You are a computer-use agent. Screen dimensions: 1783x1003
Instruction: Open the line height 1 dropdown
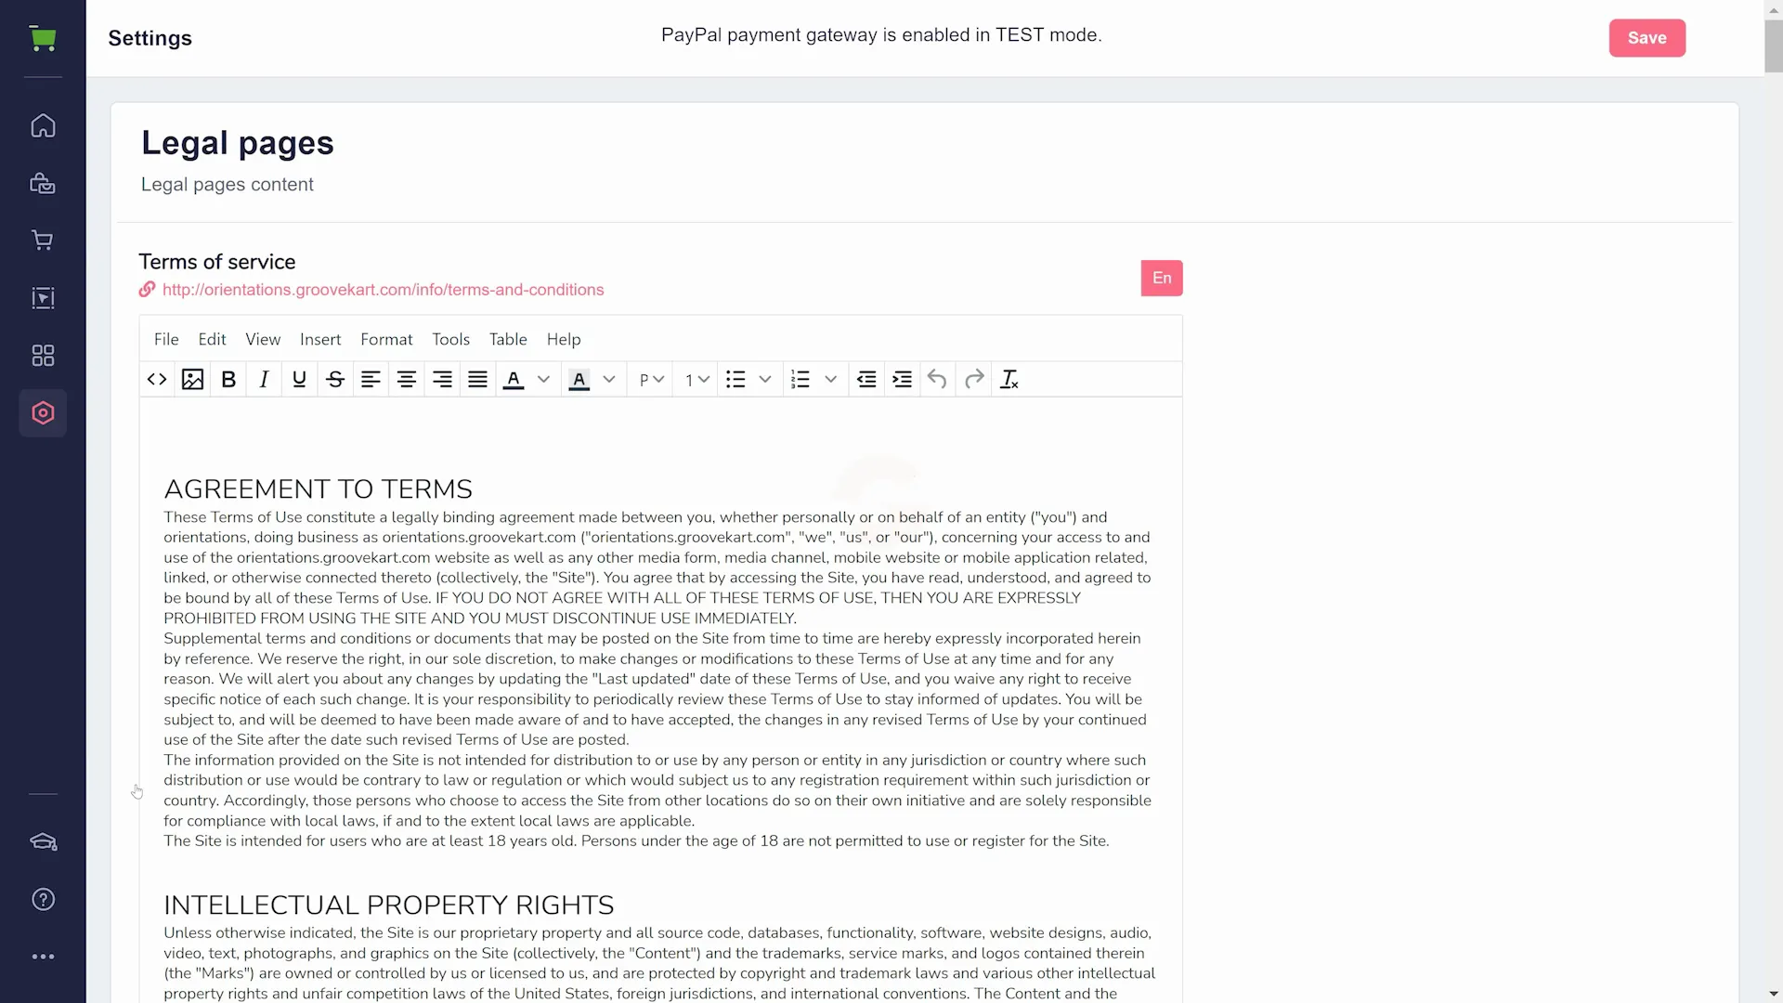click(697, 379)
